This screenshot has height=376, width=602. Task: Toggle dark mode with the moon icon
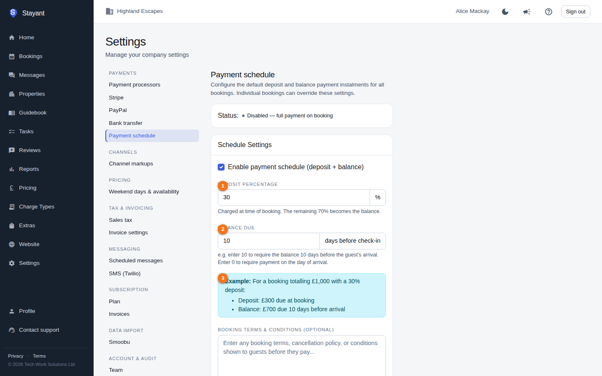[505, 12]
